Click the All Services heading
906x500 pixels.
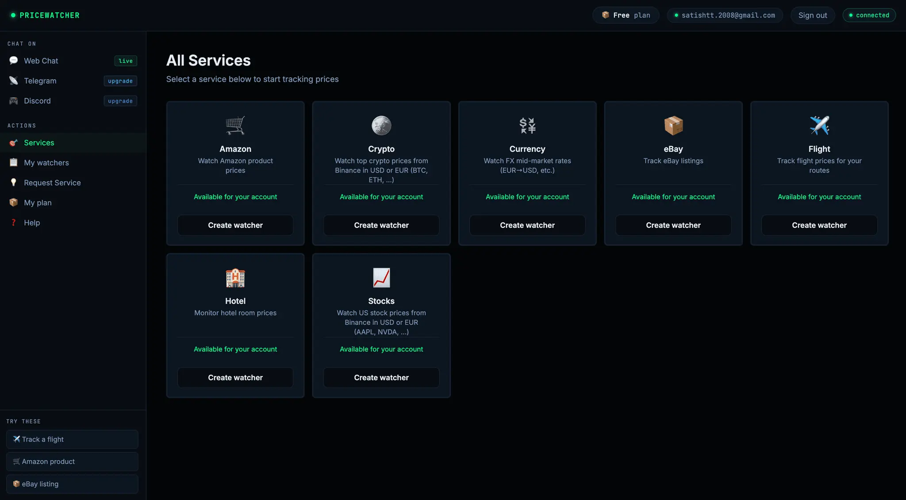[208, 60]
